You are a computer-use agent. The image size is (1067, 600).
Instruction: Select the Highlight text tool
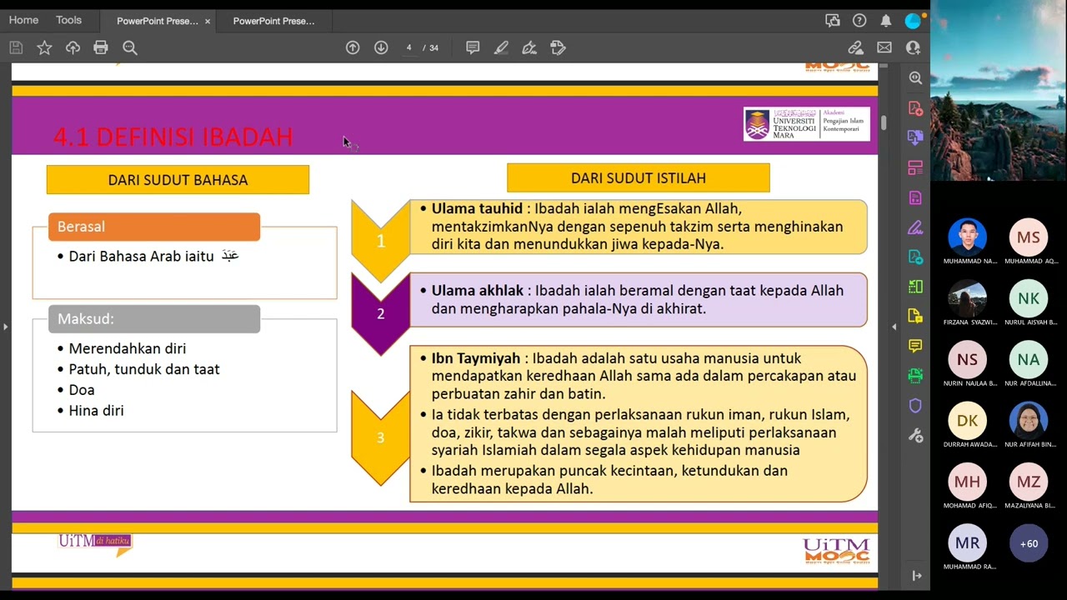pos(501,48)
